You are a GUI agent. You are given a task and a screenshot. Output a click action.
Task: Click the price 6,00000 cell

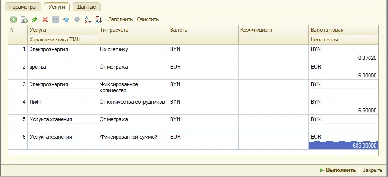[344, 76]
